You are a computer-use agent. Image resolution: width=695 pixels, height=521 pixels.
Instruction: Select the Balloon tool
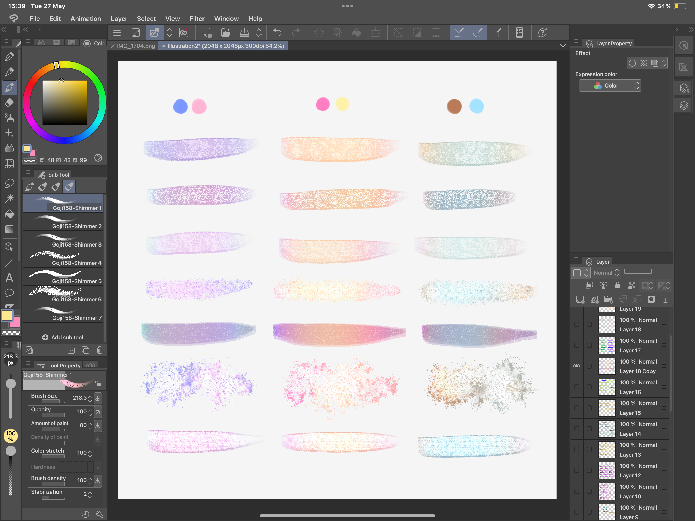pos(9,293)
